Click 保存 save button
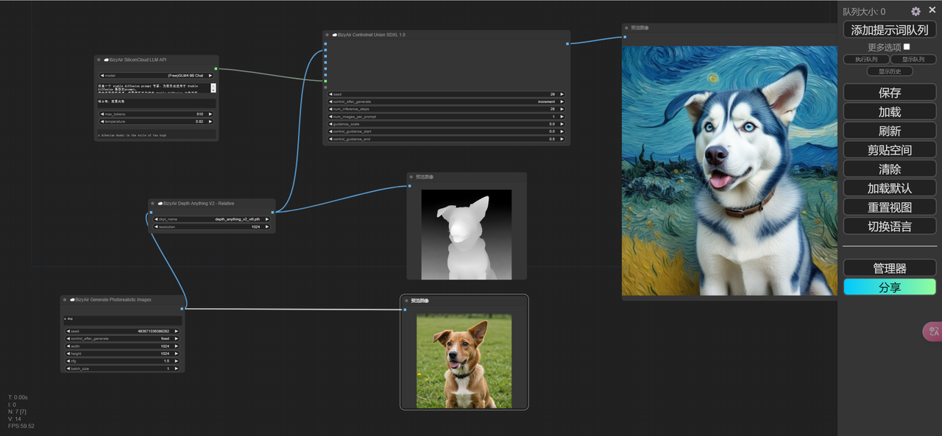 pos(890,93)
